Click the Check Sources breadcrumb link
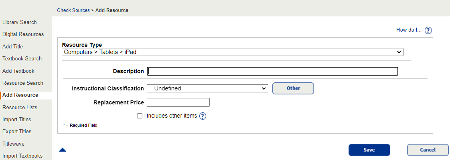The image size is (450, 160). point(73,10)
